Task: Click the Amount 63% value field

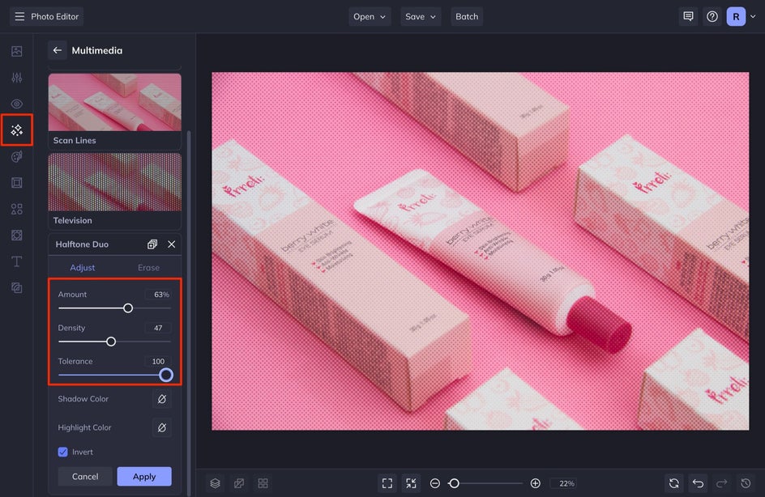Action: [x=158, y=295]
